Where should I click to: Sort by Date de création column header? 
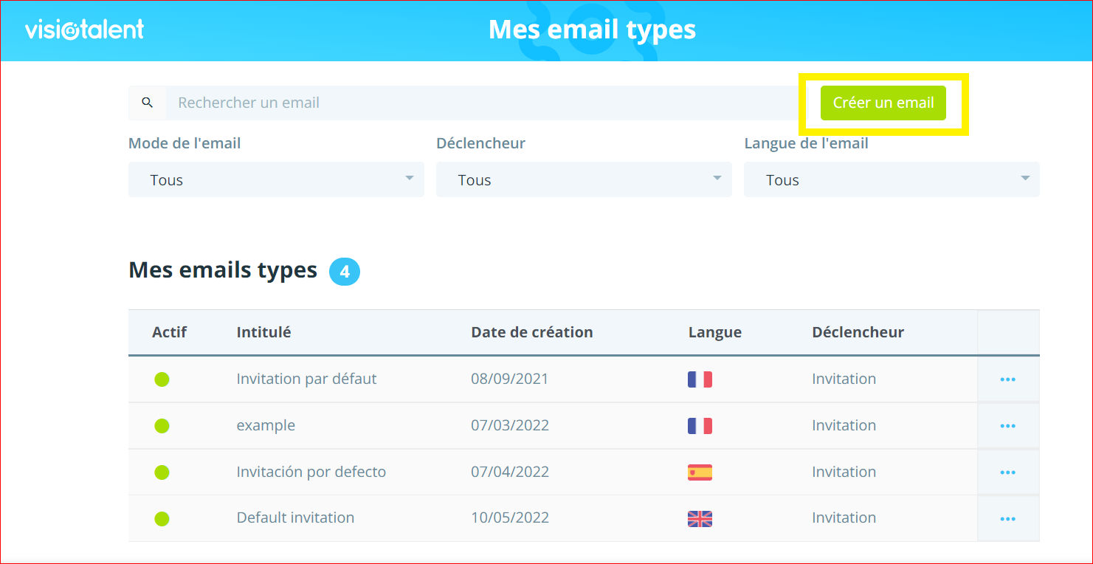pos(531,332)
